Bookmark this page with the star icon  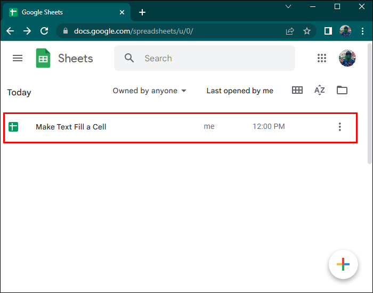pos(307,31)
